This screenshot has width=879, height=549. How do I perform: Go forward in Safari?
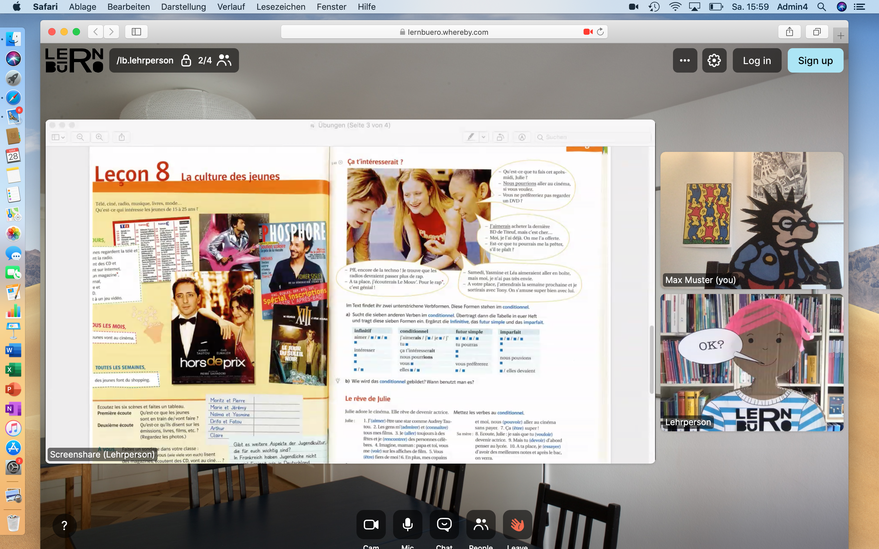[x=111, y=32]
